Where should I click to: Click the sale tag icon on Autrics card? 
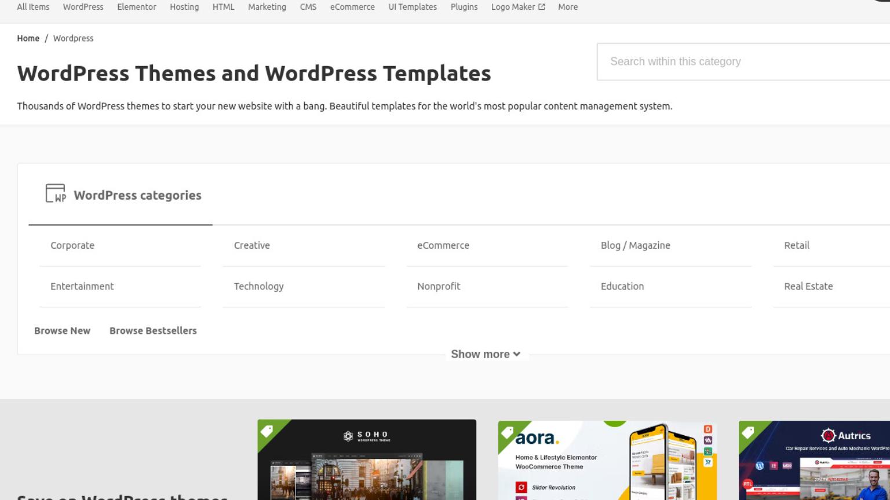click(x=748, y=432)
